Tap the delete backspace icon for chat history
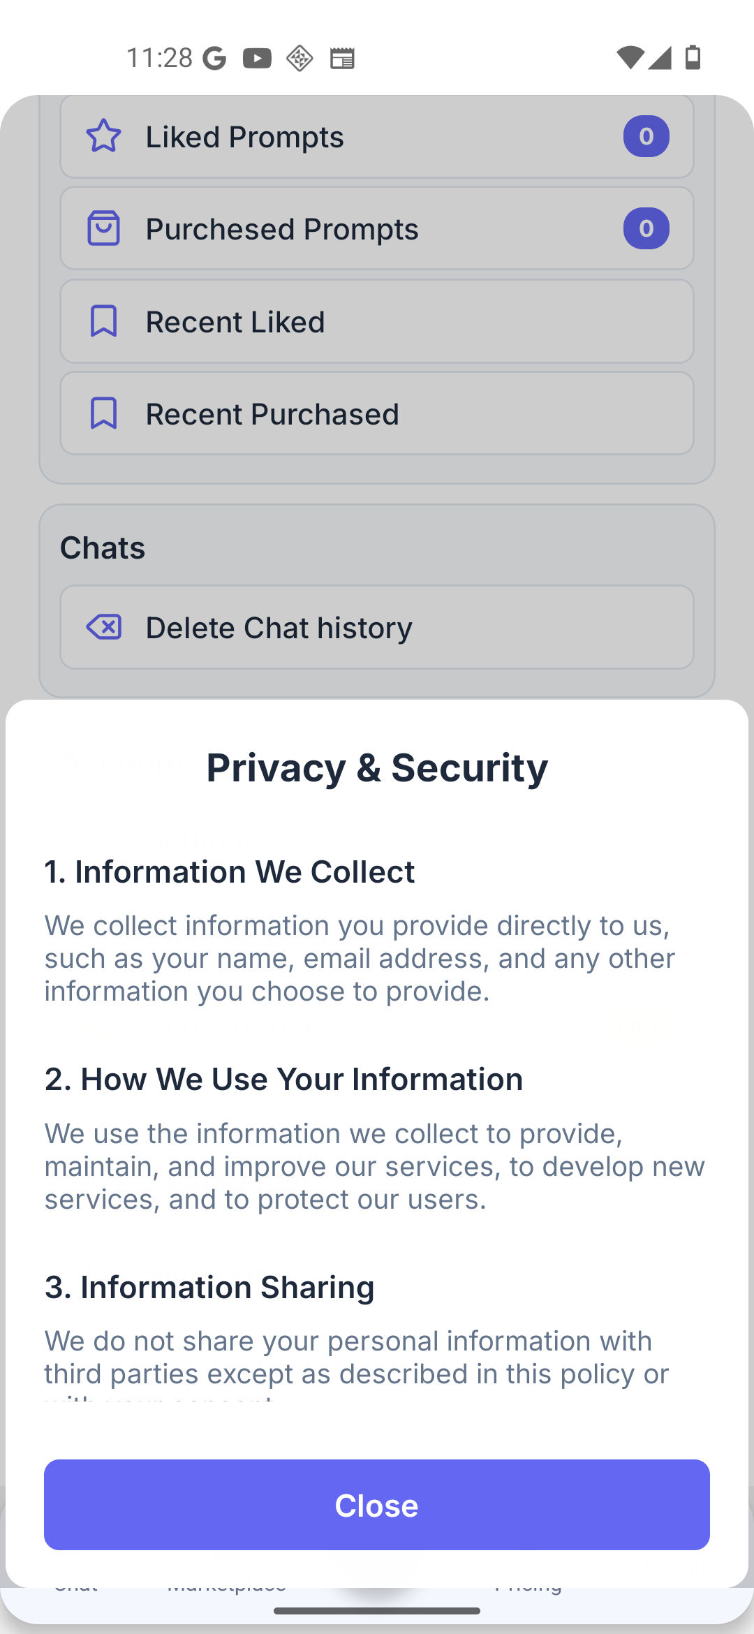The image size is (754, 1634). point(103,627)
